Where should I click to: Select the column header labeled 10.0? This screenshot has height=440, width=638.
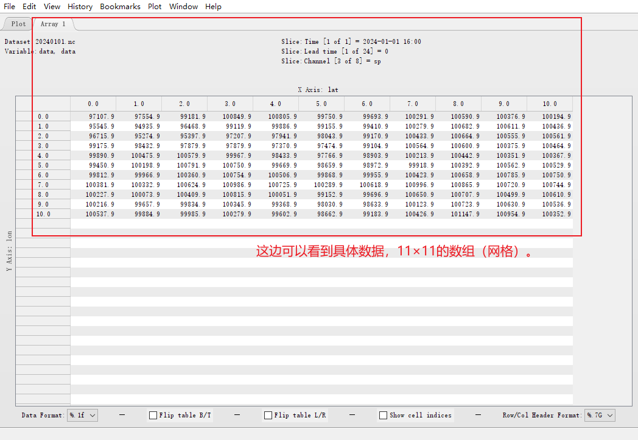point(549,103)
